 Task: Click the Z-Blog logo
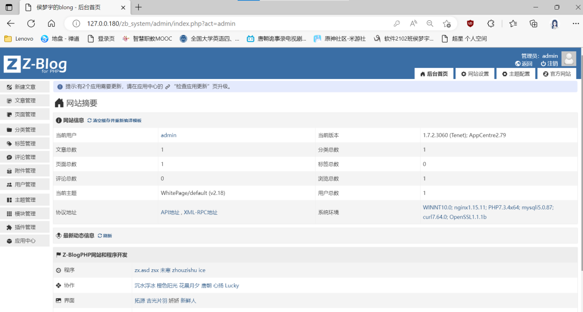pyautogui.click(x=36, y=64)
